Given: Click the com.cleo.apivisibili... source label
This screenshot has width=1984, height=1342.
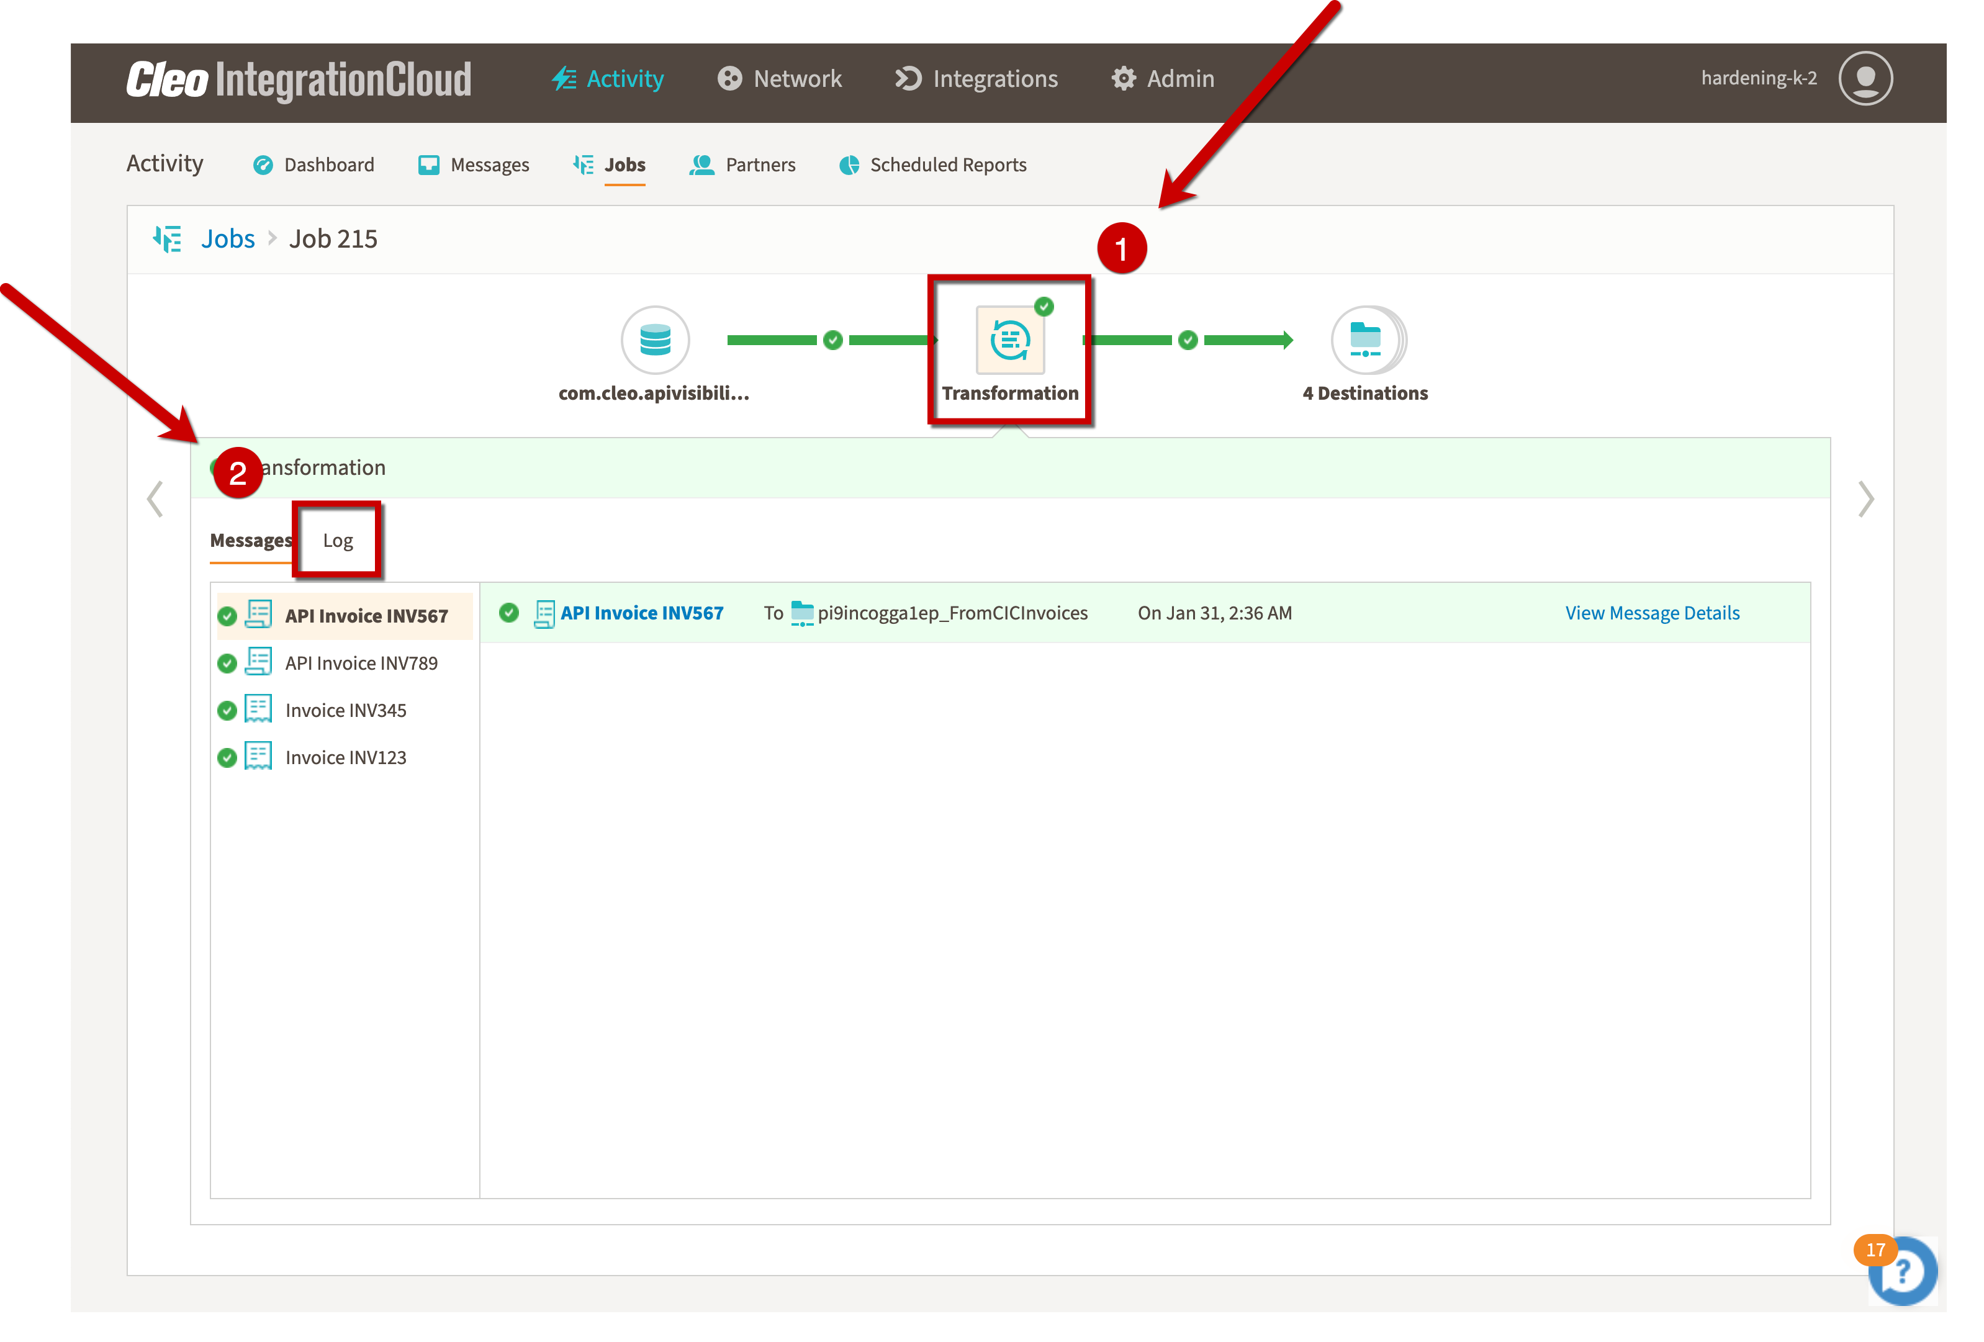Looking at the screenshot, I should [x=654, y=394].
